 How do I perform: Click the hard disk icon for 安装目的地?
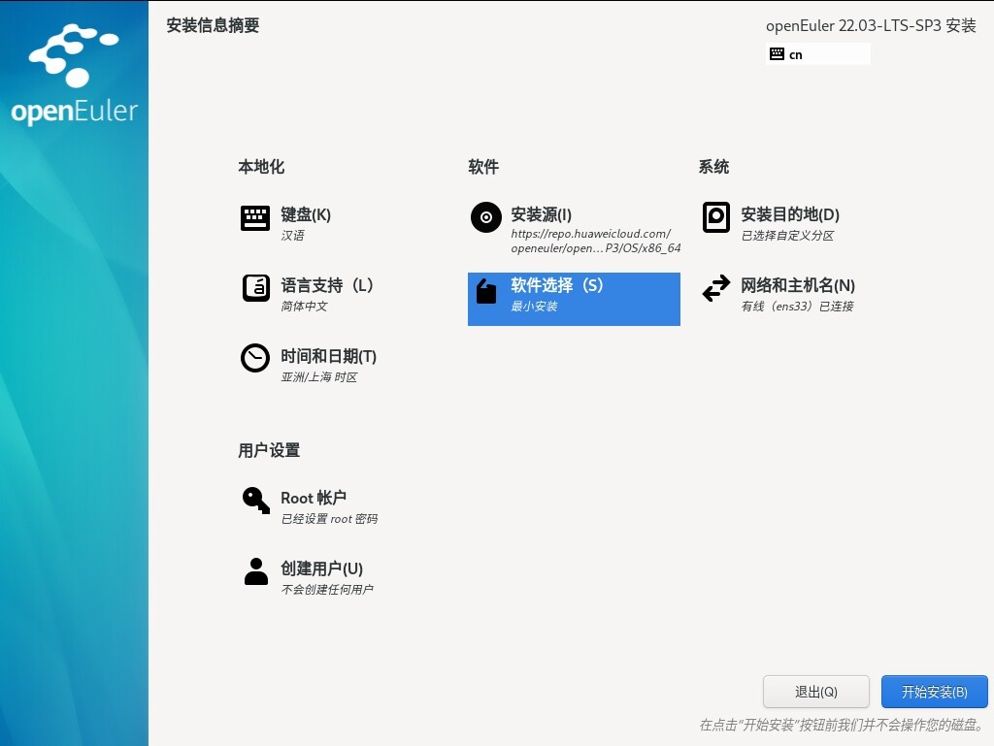click(x=715, y=217)
